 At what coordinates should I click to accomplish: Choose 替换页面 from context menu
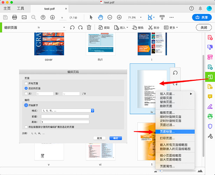(x=167, y=102)
